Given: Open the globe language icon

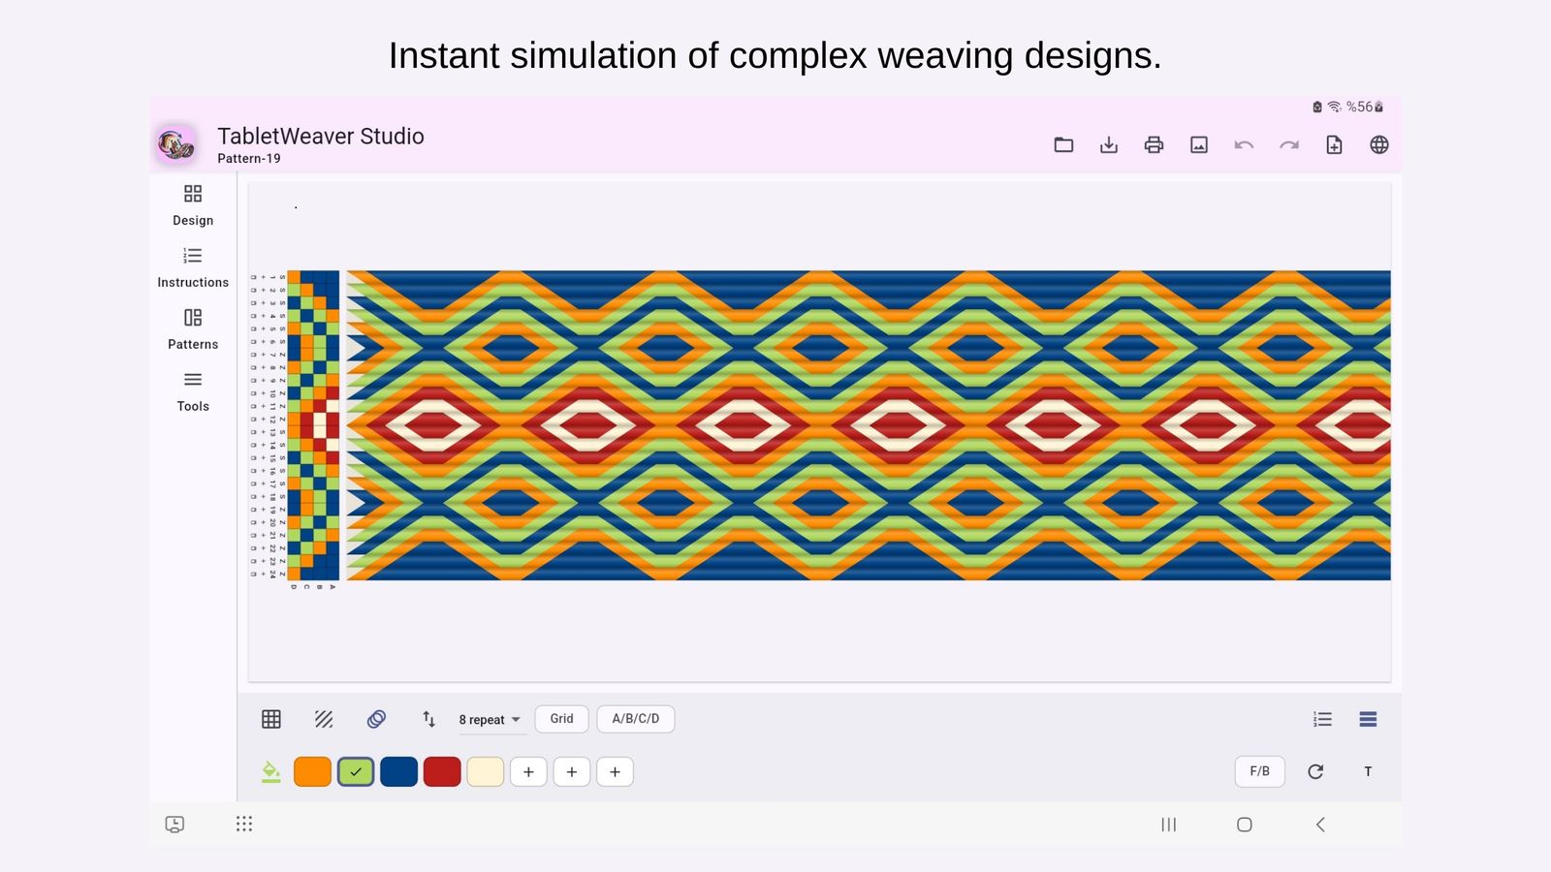Looking at the screenshot, I should tap(1379, 145).
